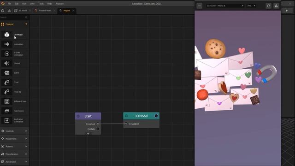Click the 3D Model node title

click(x=141, y=116)
